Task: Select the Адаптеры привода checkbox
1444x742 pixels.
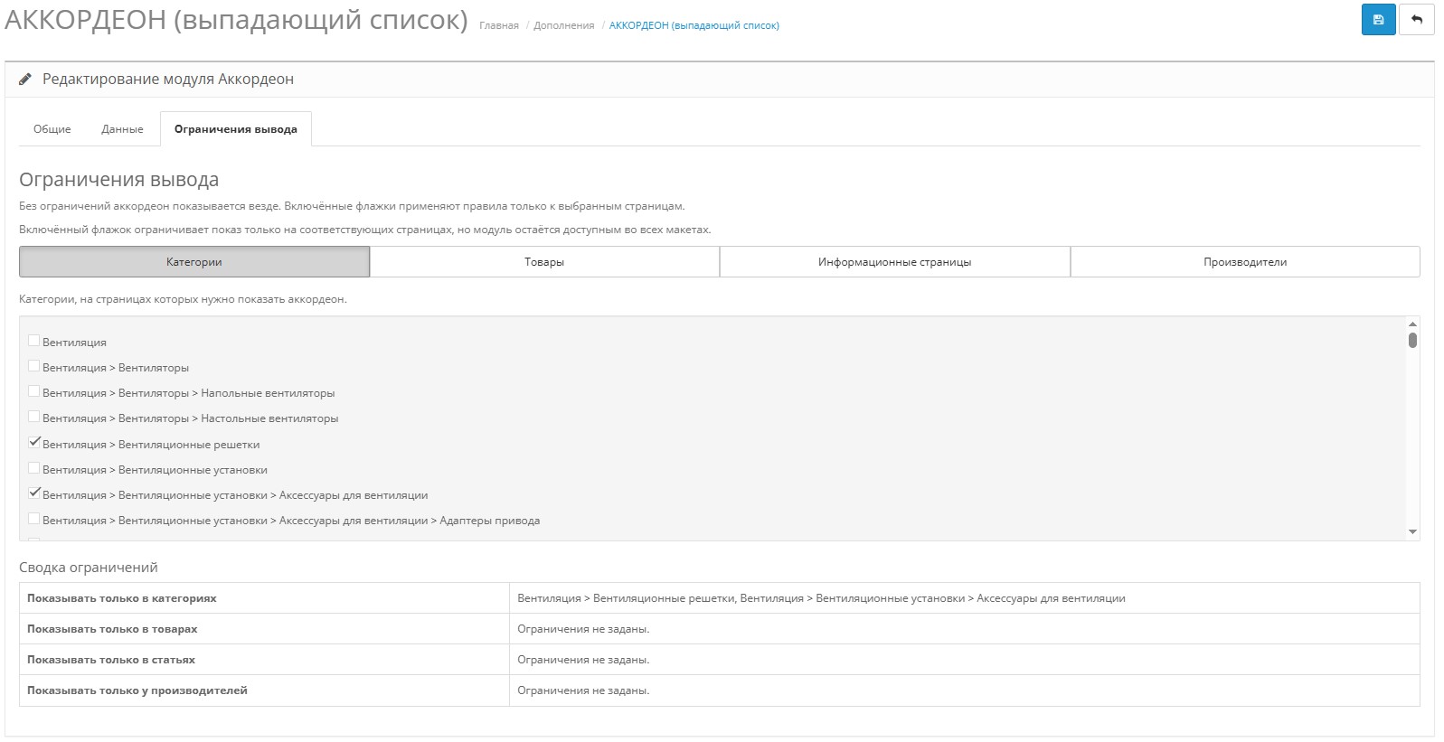Action: pyautogui.click(x=33, y=519)
